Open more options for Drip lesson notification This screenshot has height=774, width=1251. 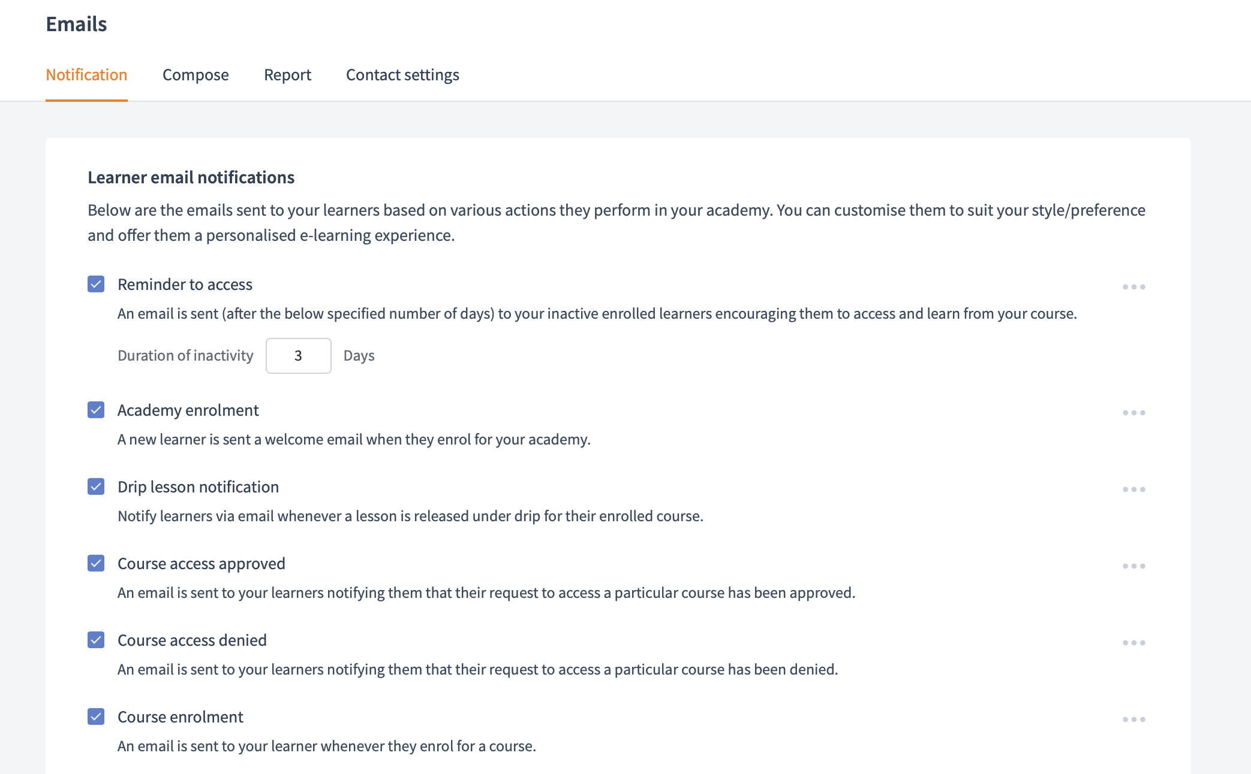1133,489
